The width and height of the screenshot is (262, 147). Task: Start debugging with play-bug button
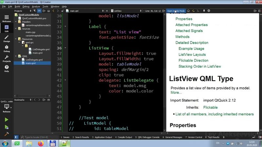(x=7, y=127)
